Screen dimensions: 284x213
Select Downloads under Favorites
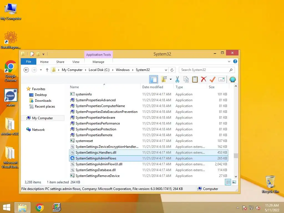pyautogui.click(x=40, y=100)
